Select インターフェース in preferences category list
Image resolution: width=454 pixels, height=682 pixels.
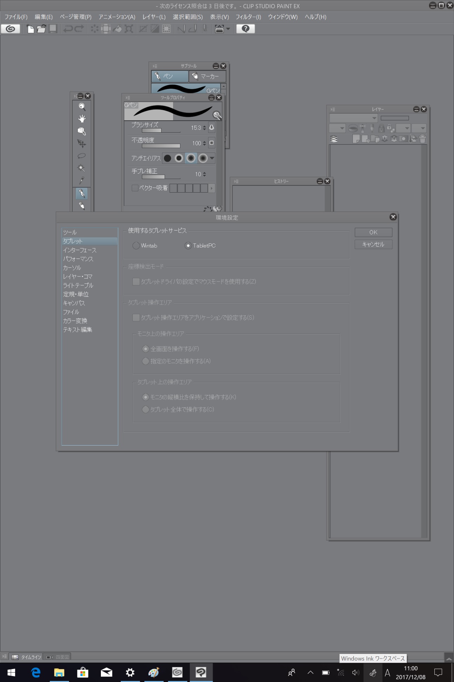[80, 250]
